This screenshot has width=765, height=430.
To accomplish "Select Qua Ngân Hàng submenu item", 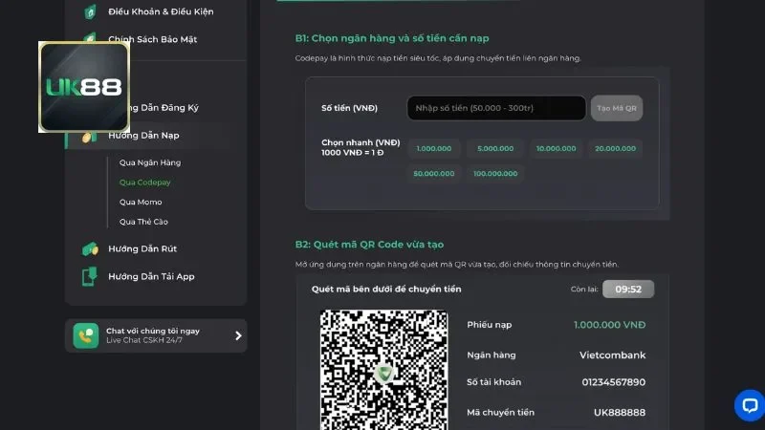I will 149,162.
